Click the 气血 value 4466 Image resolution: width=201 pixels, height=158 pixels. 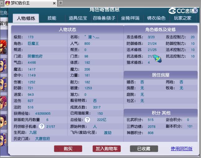(x=32, y=63)
